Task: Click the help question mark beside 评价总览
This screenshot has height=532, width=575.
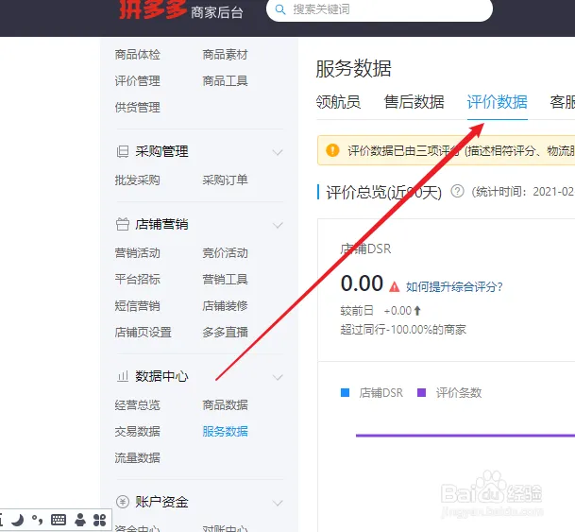Action: point(457,191)
